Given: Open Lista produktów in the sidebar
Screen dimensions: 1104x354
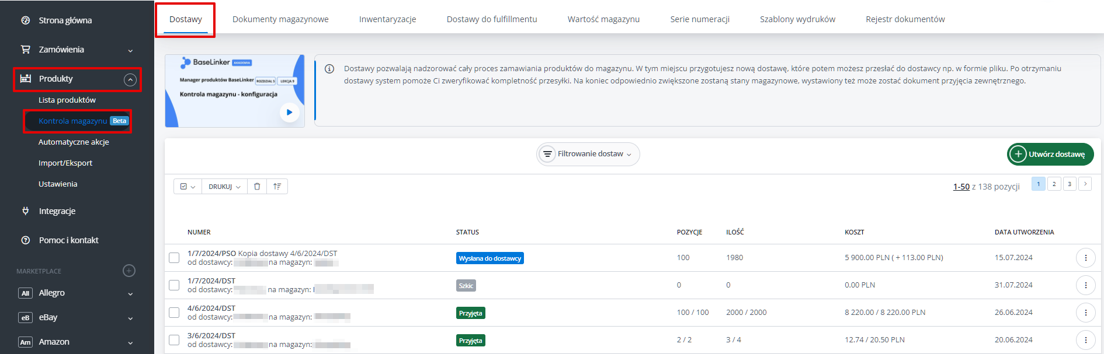Looking at the screenshot, I should point(67,100).
